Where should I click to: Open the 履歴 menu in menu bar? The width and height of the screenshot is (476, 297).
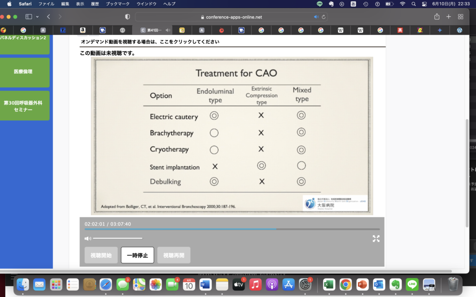pyautogui.click(x=95, y=4)
